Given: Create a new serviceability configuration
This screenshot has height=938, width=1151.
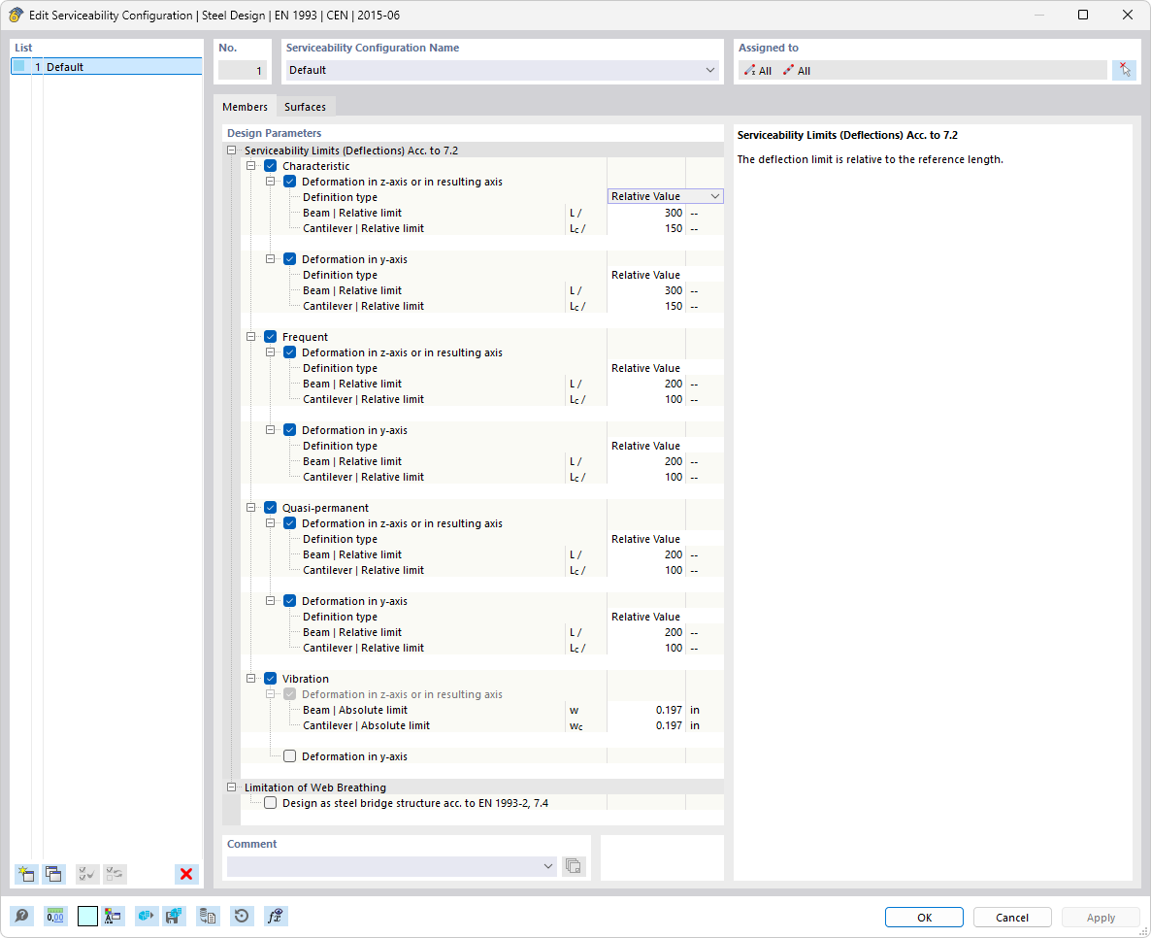Looking at the screenshot, I should click(x=26, y=874).
